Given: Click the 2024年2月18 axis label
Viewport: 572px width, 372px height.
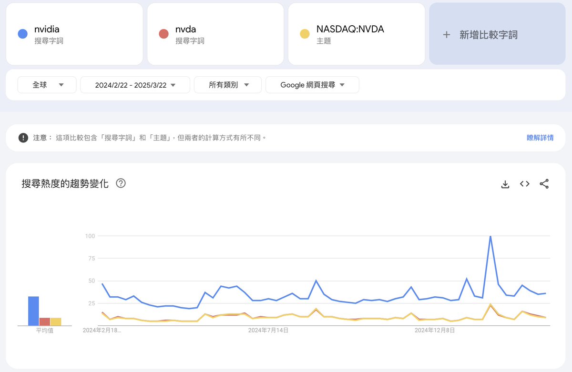Looking at the screenshot, I should click(x=102, y=330).
